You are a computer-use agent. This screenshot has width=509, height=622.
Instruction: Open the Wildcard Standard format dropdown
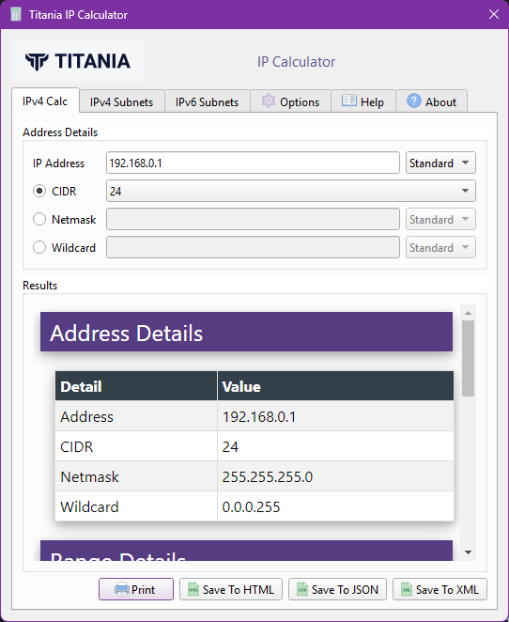(440, 247)
